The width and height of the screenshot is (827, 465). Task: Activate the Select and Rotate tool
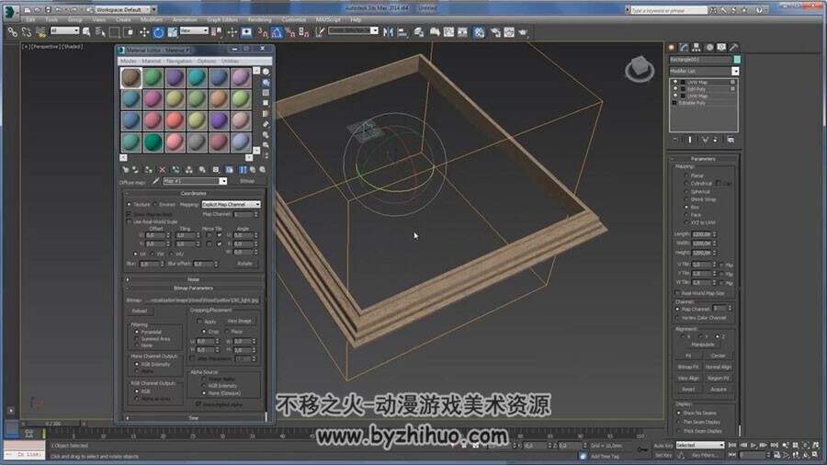tap(158, 32)
